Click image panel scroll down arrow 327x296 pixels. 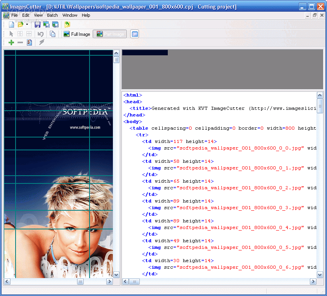coord(116,275)
